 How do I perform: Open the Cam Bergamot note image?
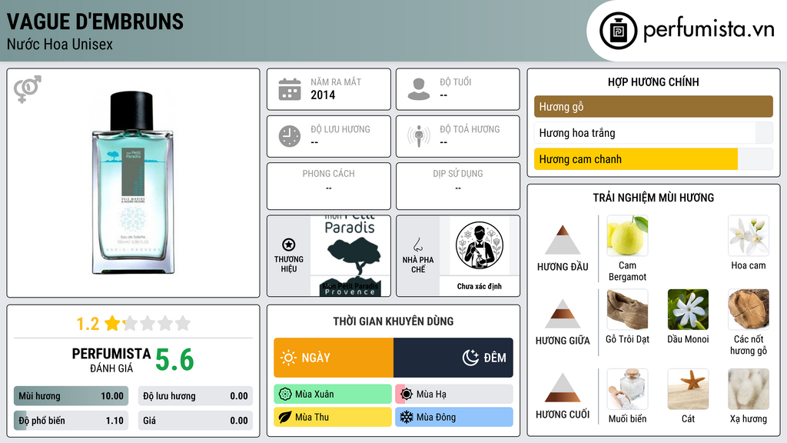627,235
